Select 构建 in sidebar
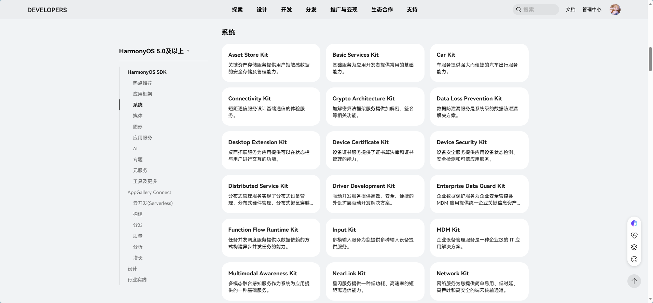653x303 pixels. click(x=138, y=214)
